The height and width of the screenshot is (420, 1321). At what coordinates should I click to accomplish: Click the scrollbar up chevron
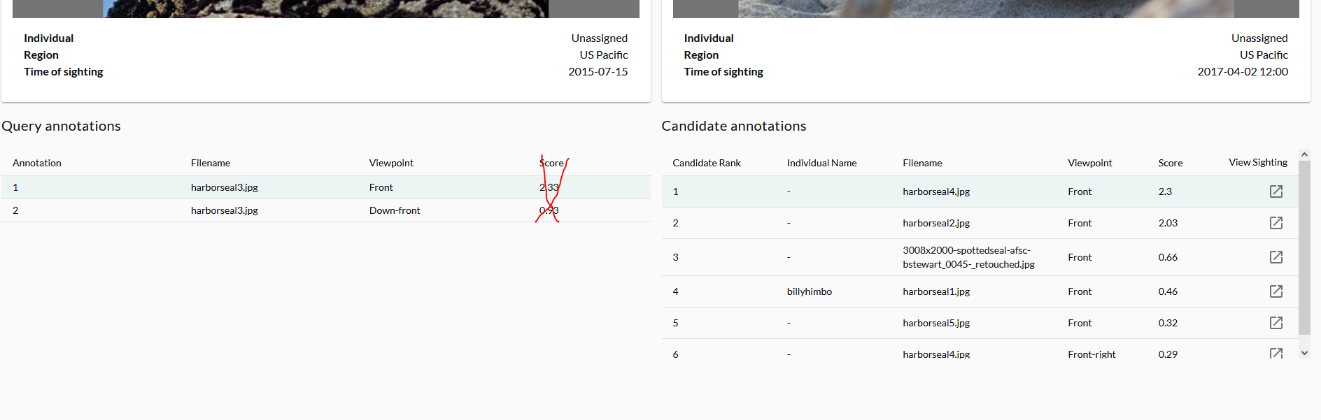click(1304, 153)
